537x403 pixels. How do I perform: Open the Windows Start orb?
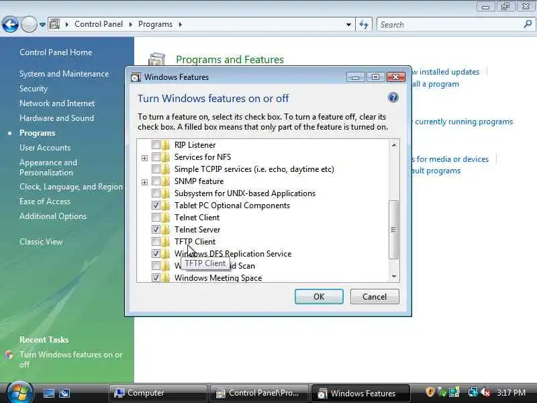(19, 393)
